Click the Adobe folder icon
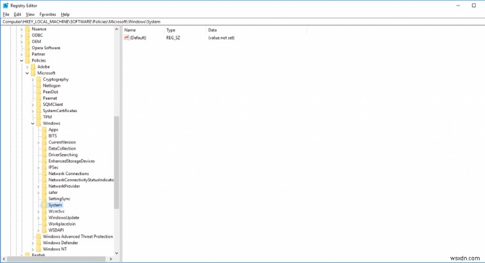 (33, 67)
